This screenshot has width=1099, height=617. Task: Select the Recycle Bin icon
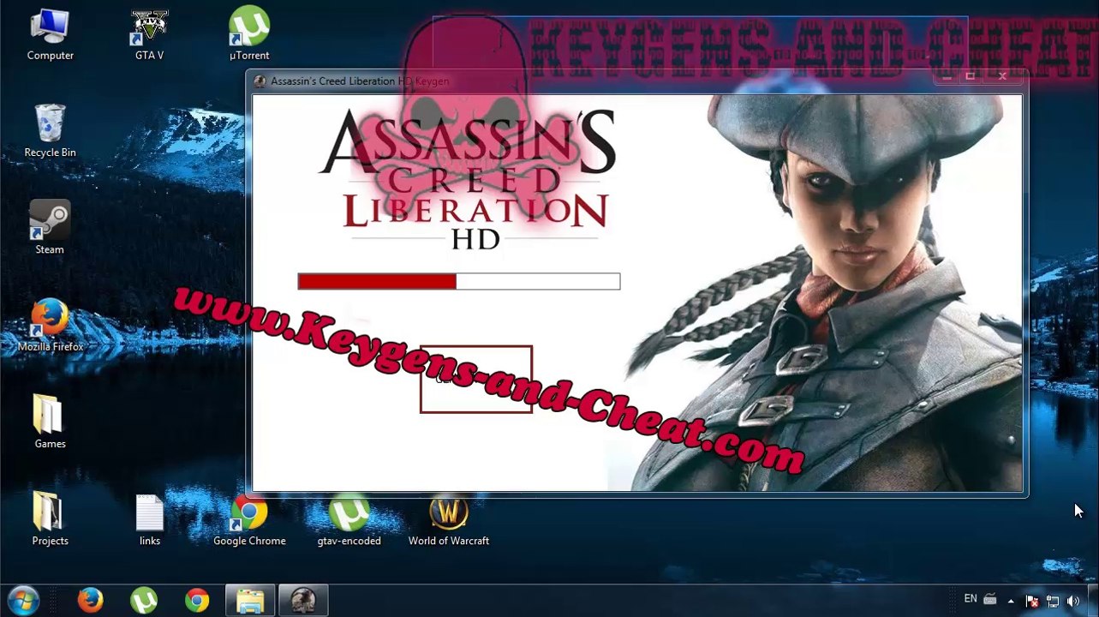pos(50,131)
